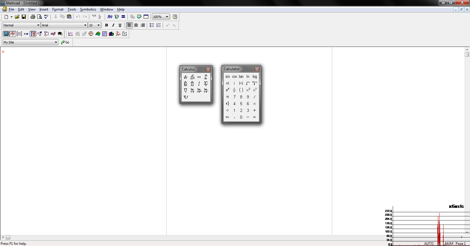470x246 pixels.
Task: Set align left paragraph
Action: coord(129,25)
